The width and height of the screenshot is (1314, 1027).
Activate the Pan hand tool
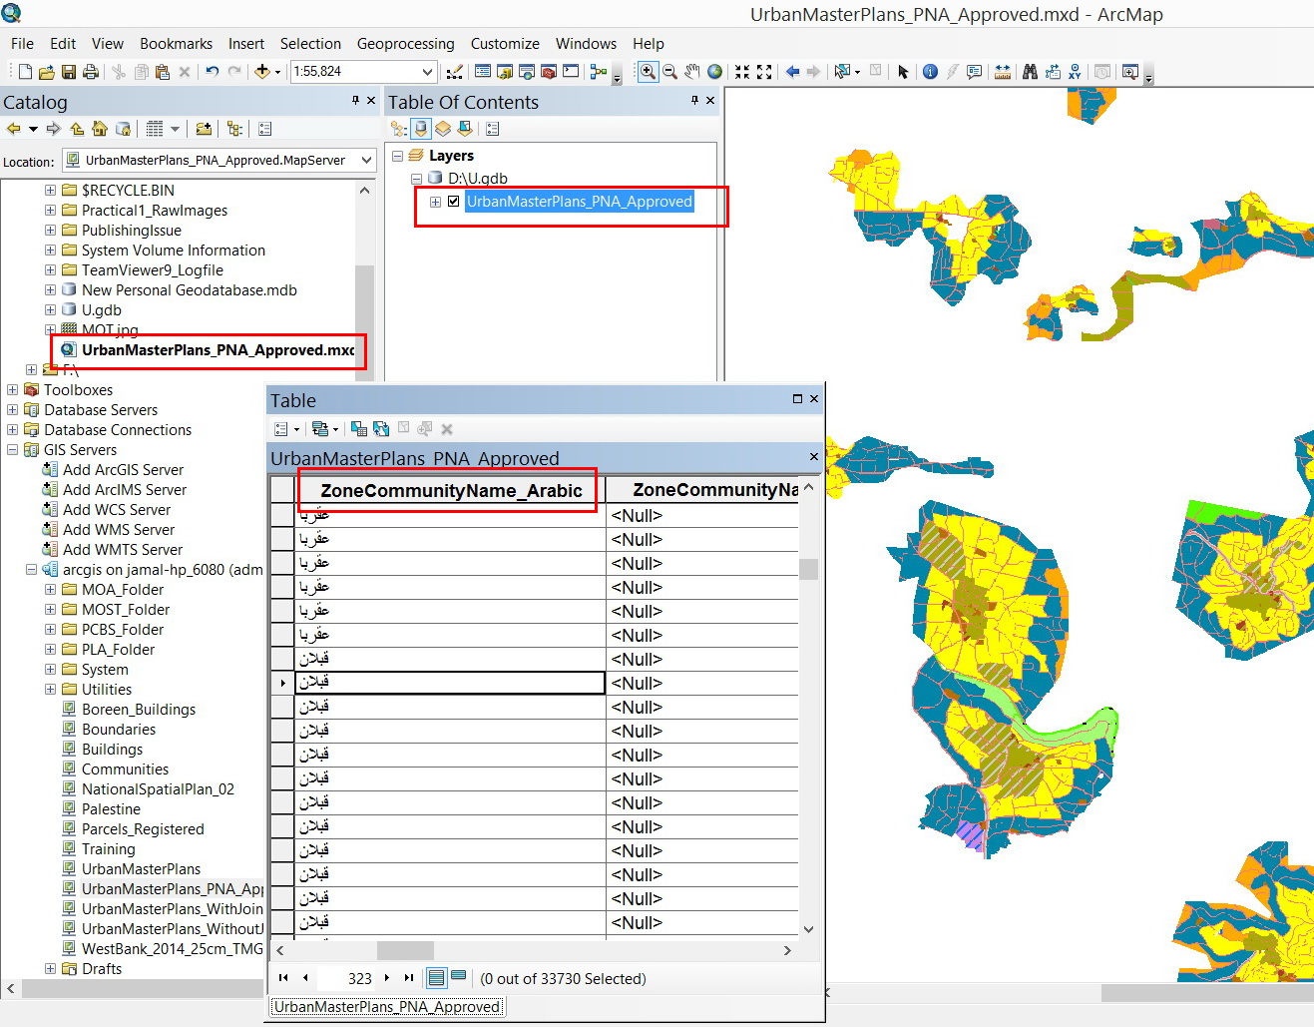click(x=692, y=72)
